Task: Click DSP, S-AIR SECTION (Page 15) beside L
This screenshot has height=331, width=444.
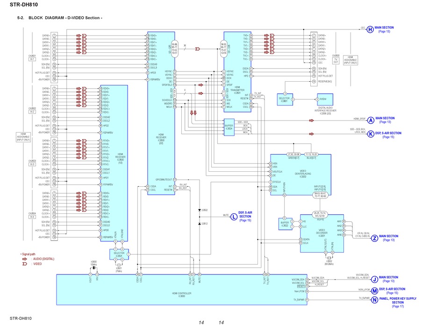Action: click(x=245, y=217)
